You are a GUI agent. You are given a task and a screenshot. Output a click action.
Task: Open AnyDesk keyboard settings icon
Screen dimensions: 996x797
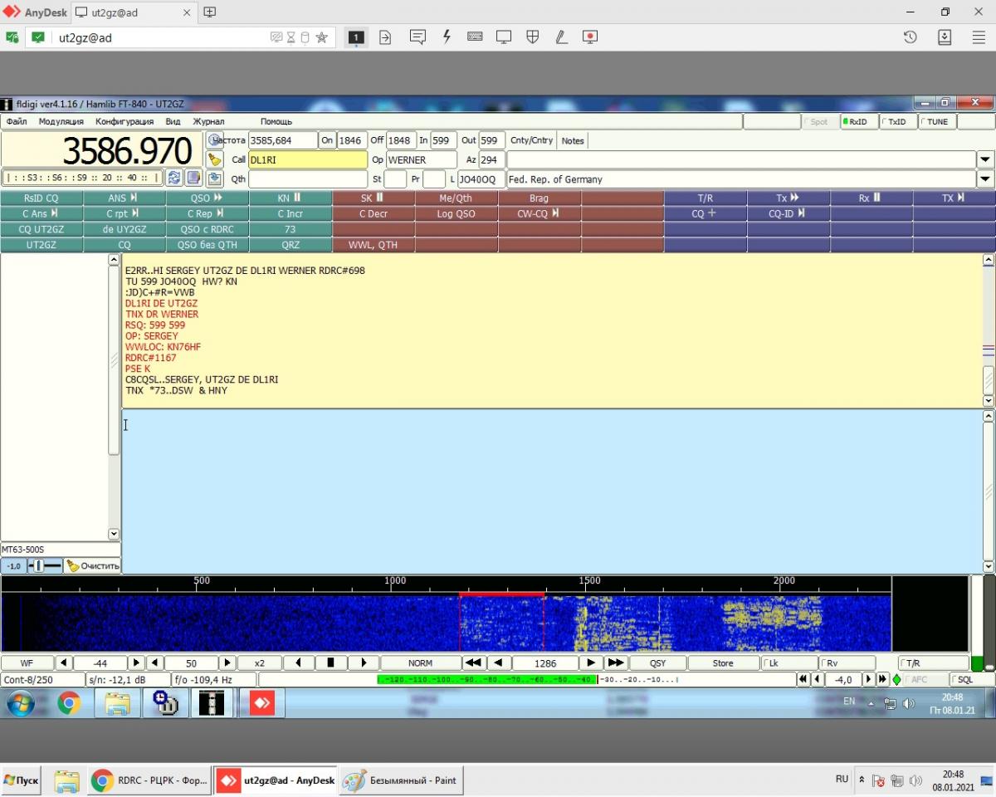475,37
